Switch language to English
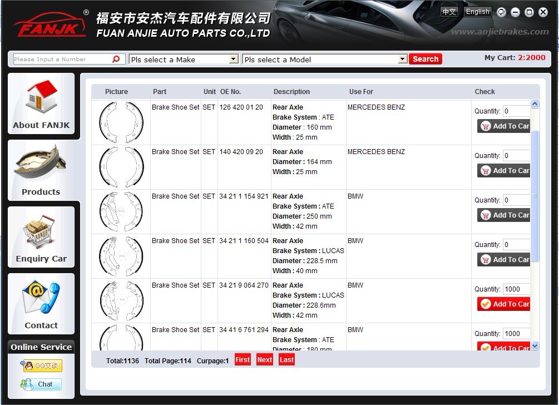This screenshot has height=405, width=559. (x=478, y=12)
